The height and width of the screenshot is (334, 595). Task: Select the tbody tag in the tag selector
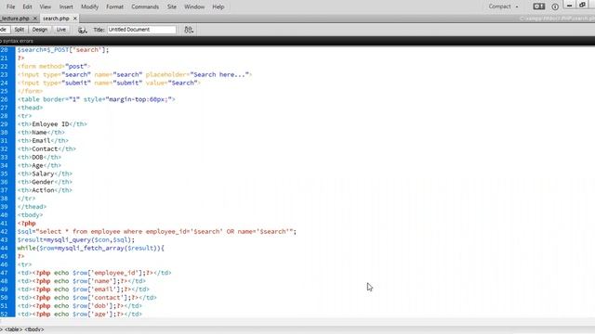click(34, 329)
